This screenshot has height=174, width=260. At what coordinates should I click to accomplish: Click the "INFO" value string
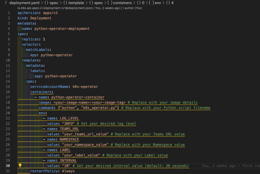[x=68, y=124]
